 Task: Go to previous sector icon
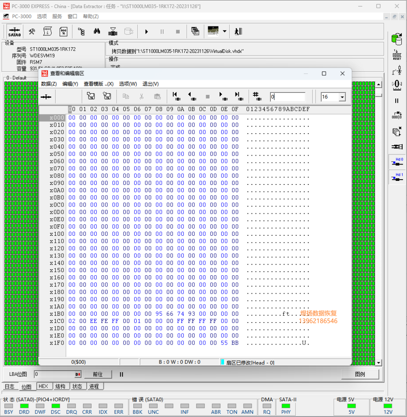click(192, 96)
